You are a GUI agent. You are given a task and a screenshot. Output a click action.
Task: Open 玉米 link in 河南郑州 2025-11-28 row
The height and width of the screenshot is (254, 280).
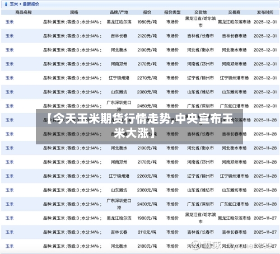click(10, 162)
